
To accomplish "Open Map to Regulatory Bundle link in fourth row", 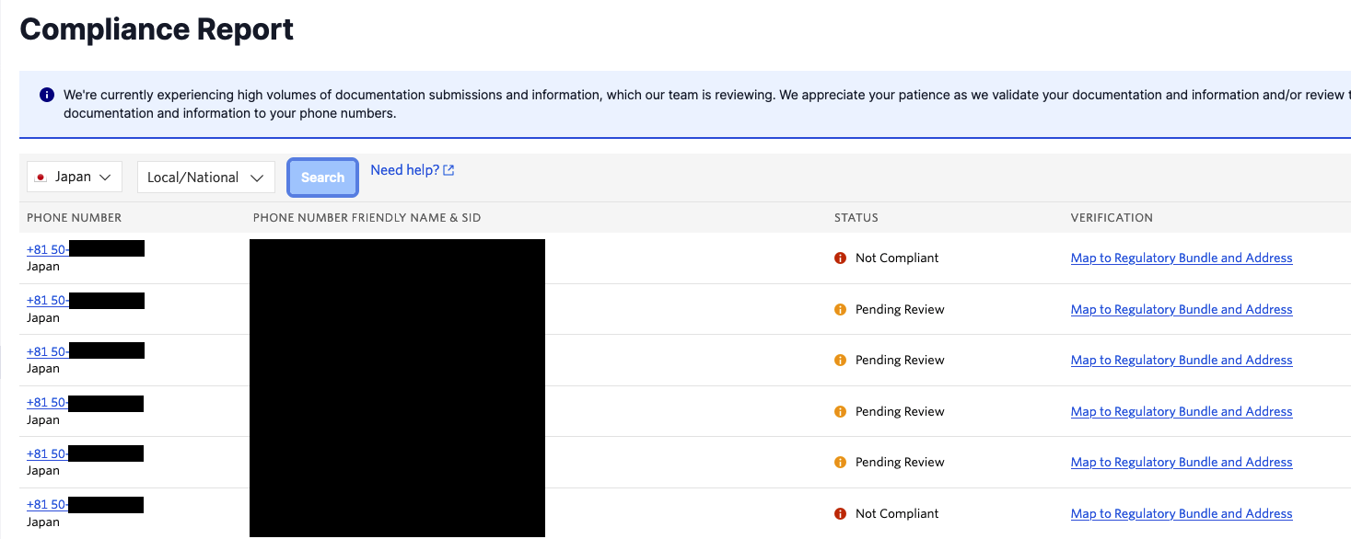I will [x=1182, y=412].
